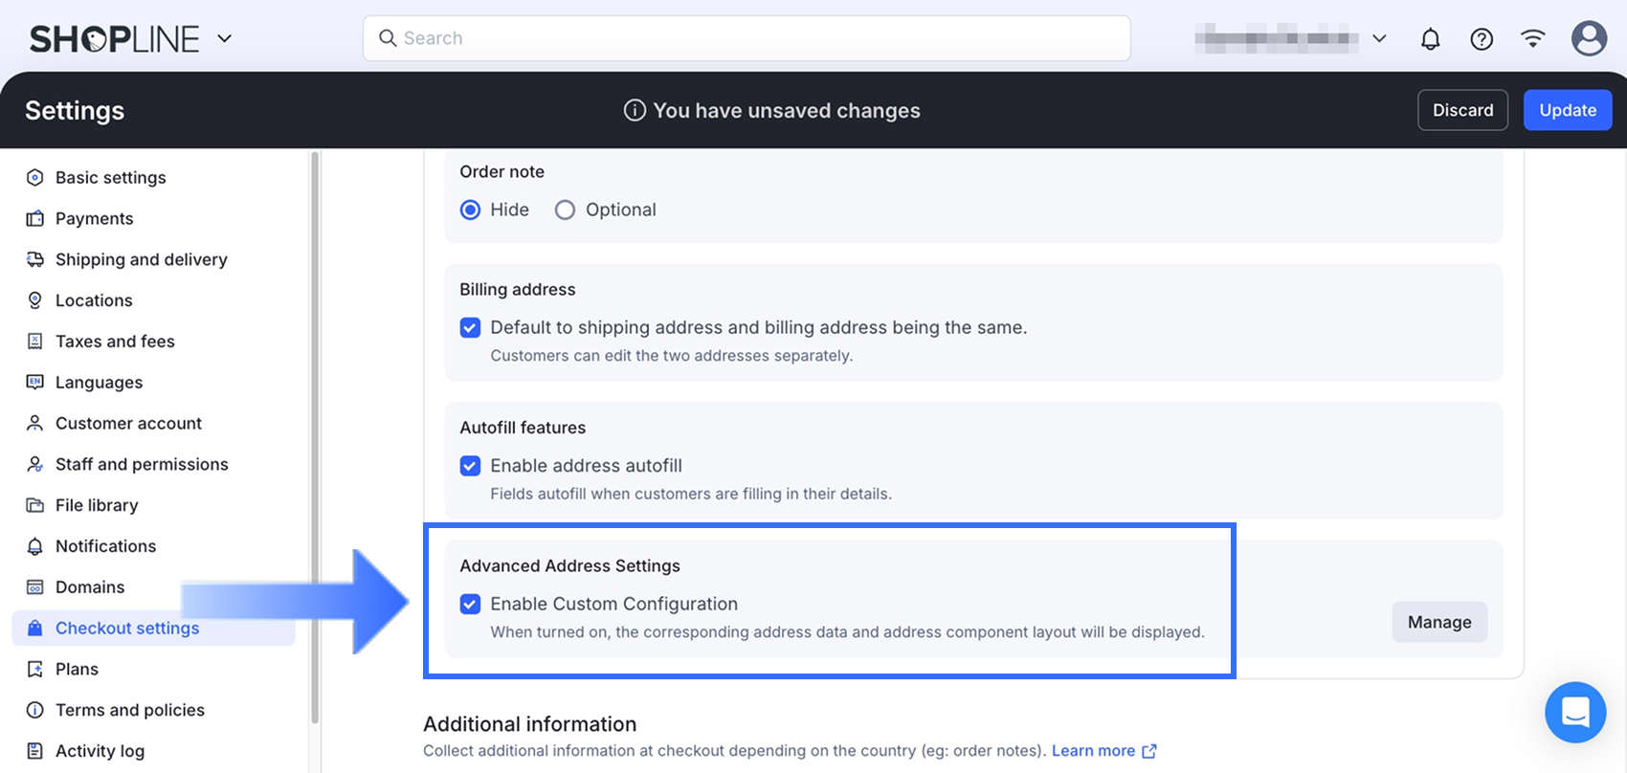Image resolution: width=1627 pixels, height=773 pixels.
Task: Open Shipping and delivery settings
Action: (142, 259)
